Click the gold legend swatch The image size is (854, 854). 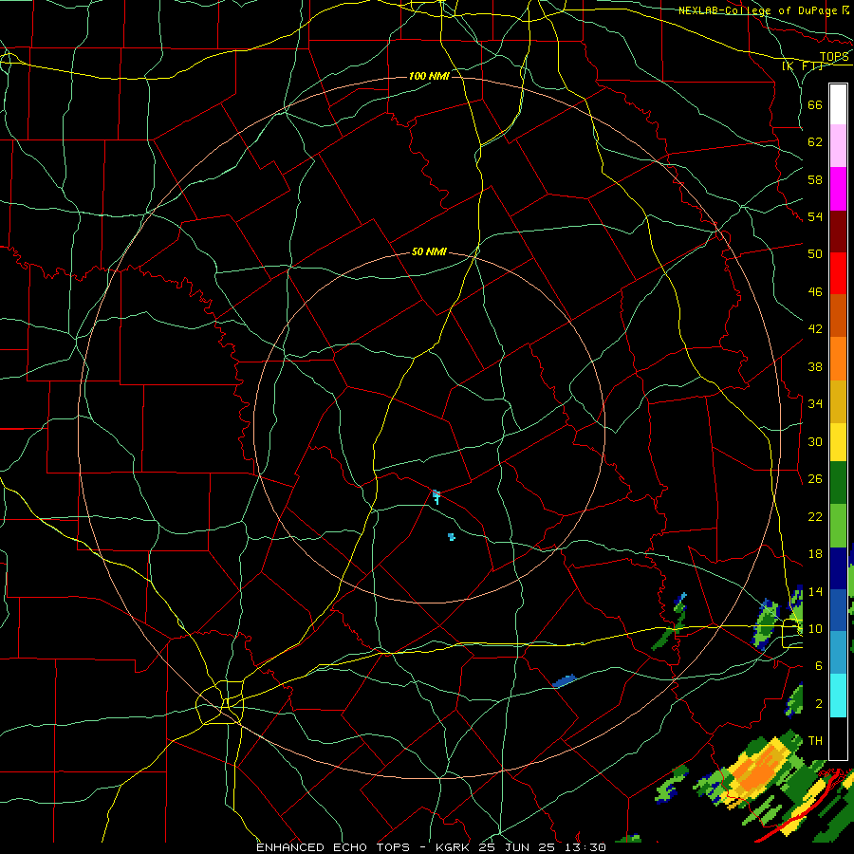[x=838, y=401]
